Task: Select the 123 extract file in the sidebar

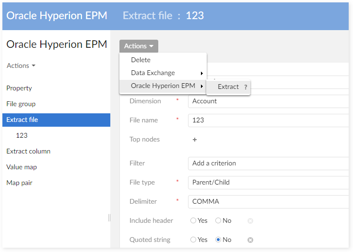Action: coord(22,135)
